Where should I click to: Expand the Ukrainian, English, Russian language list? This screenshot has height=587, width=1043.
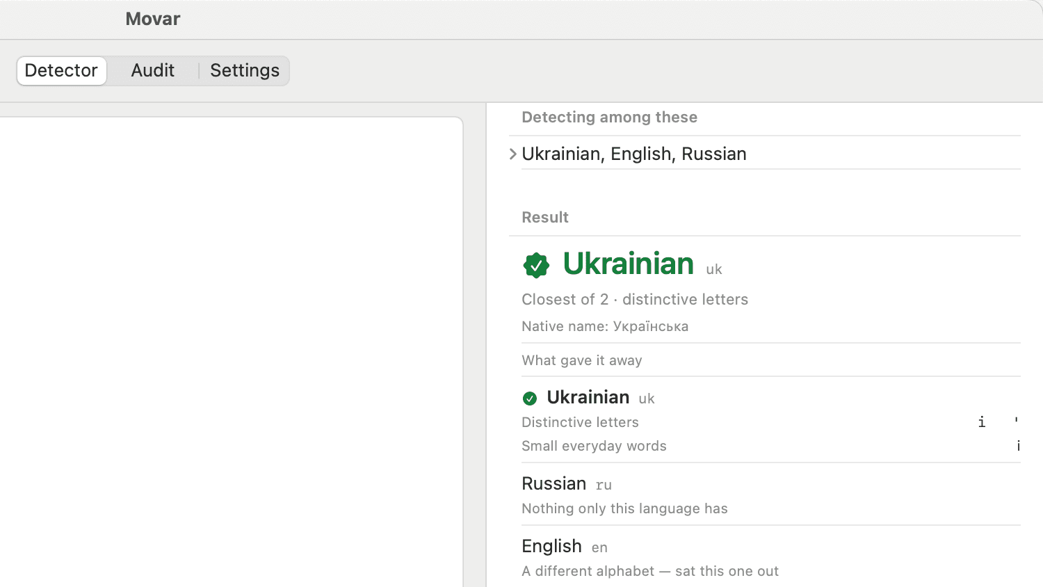(513, 154)
